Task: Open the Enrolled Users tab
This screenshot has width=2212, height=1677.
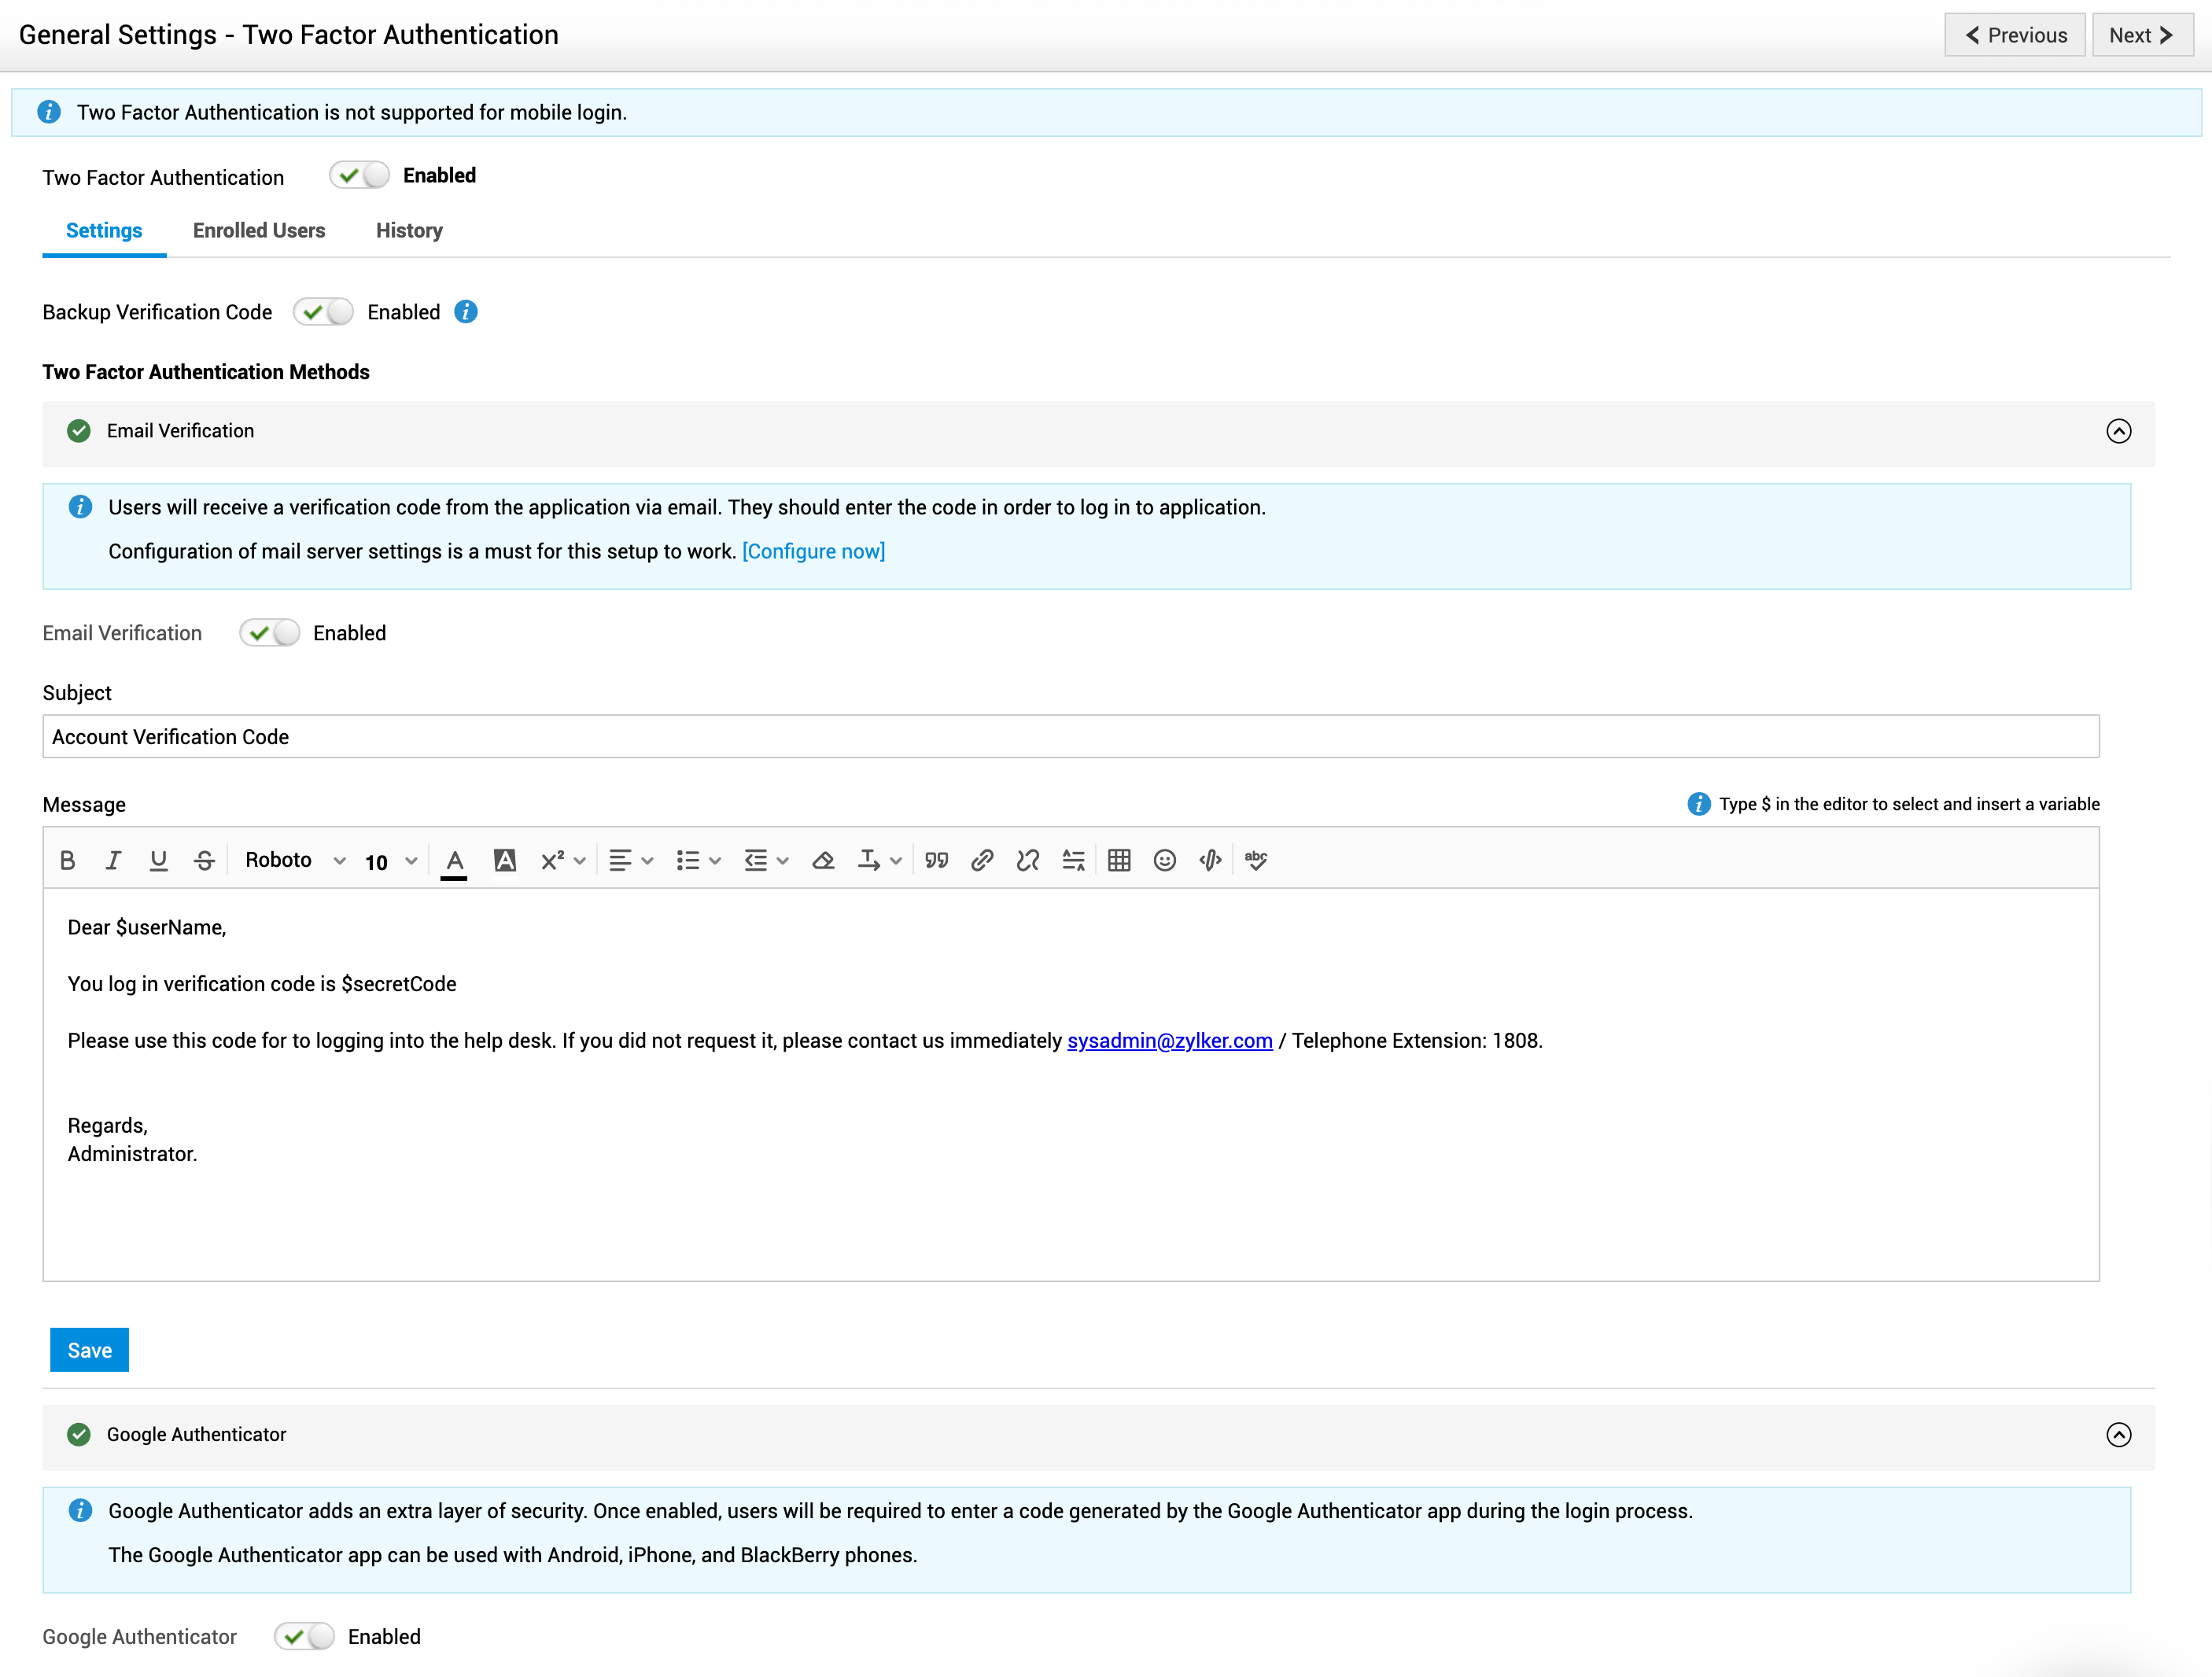Action: (x=259, y=231)
